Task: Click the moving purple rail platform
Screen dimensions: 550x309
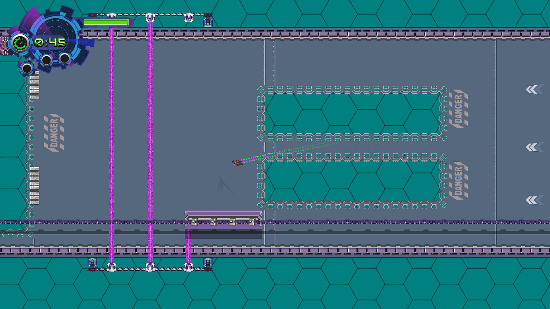Action: [x=223, y=219]
